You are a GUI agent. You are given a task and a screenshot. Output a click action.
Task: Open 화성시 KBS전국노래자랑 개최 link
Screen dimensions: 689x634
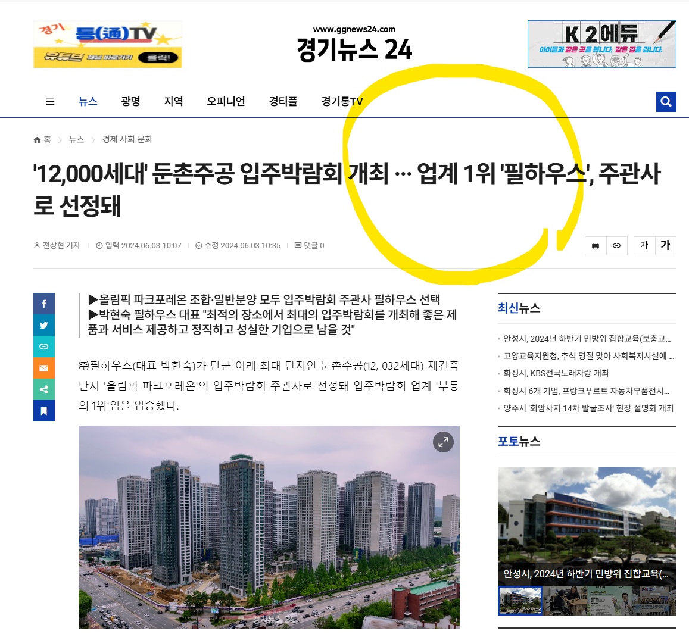tap(556, 373)
